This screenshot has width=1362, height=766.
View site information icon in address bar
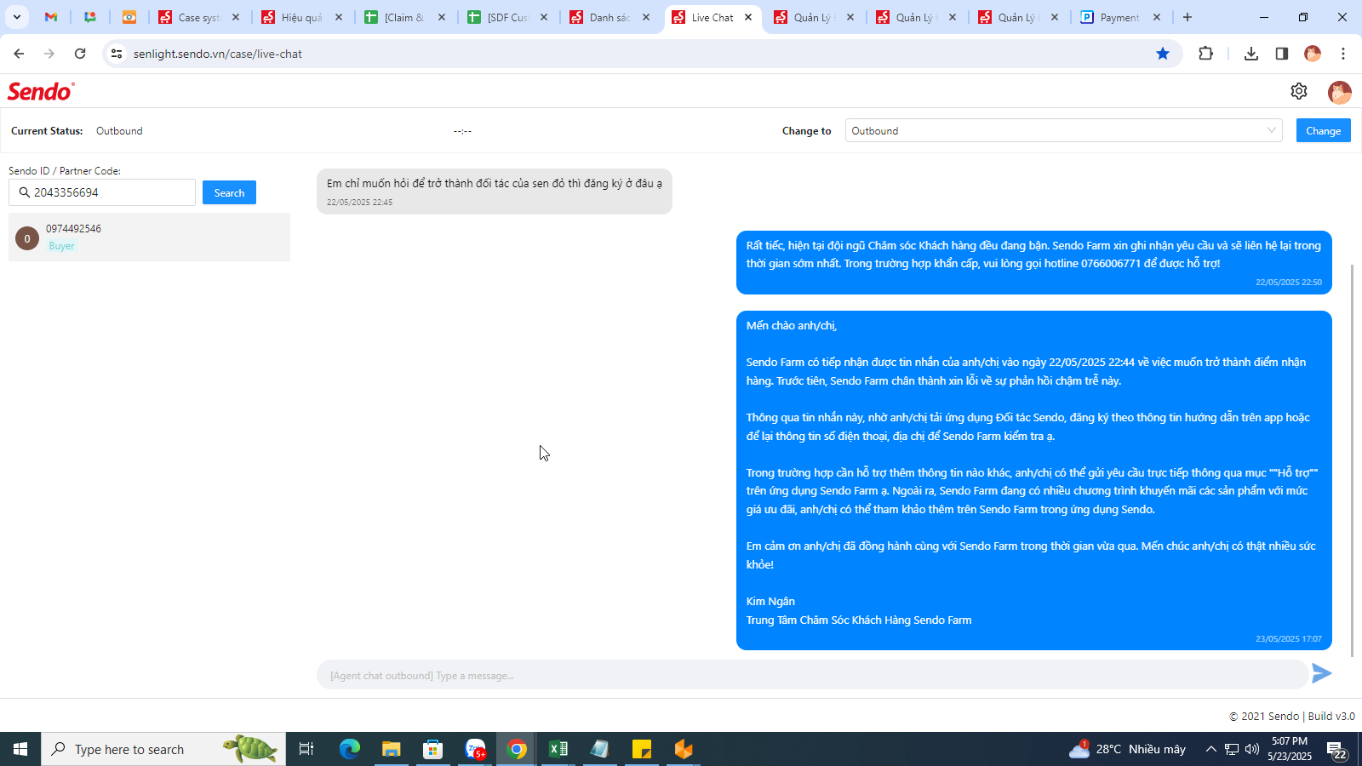pyautogui.click(x=117, y=54)
